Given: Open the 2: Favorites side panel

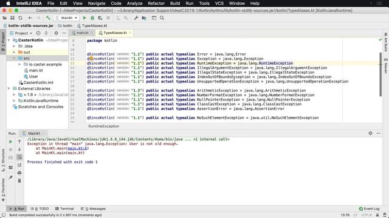Looking at the screenshot, I should [x=3, y=190].
